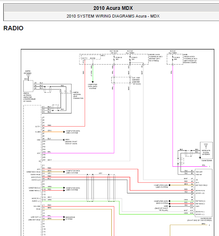The height and width of the screenshot is (236, 219).
Task: Click the "NET BUS SHLD" pin on the XM receiver
Action: [x=201, y=185]
